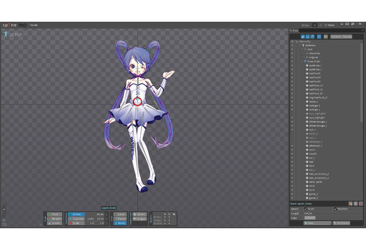366x250 pixels.
Task: Click the slot icon next to face
Action: [307, 166]
